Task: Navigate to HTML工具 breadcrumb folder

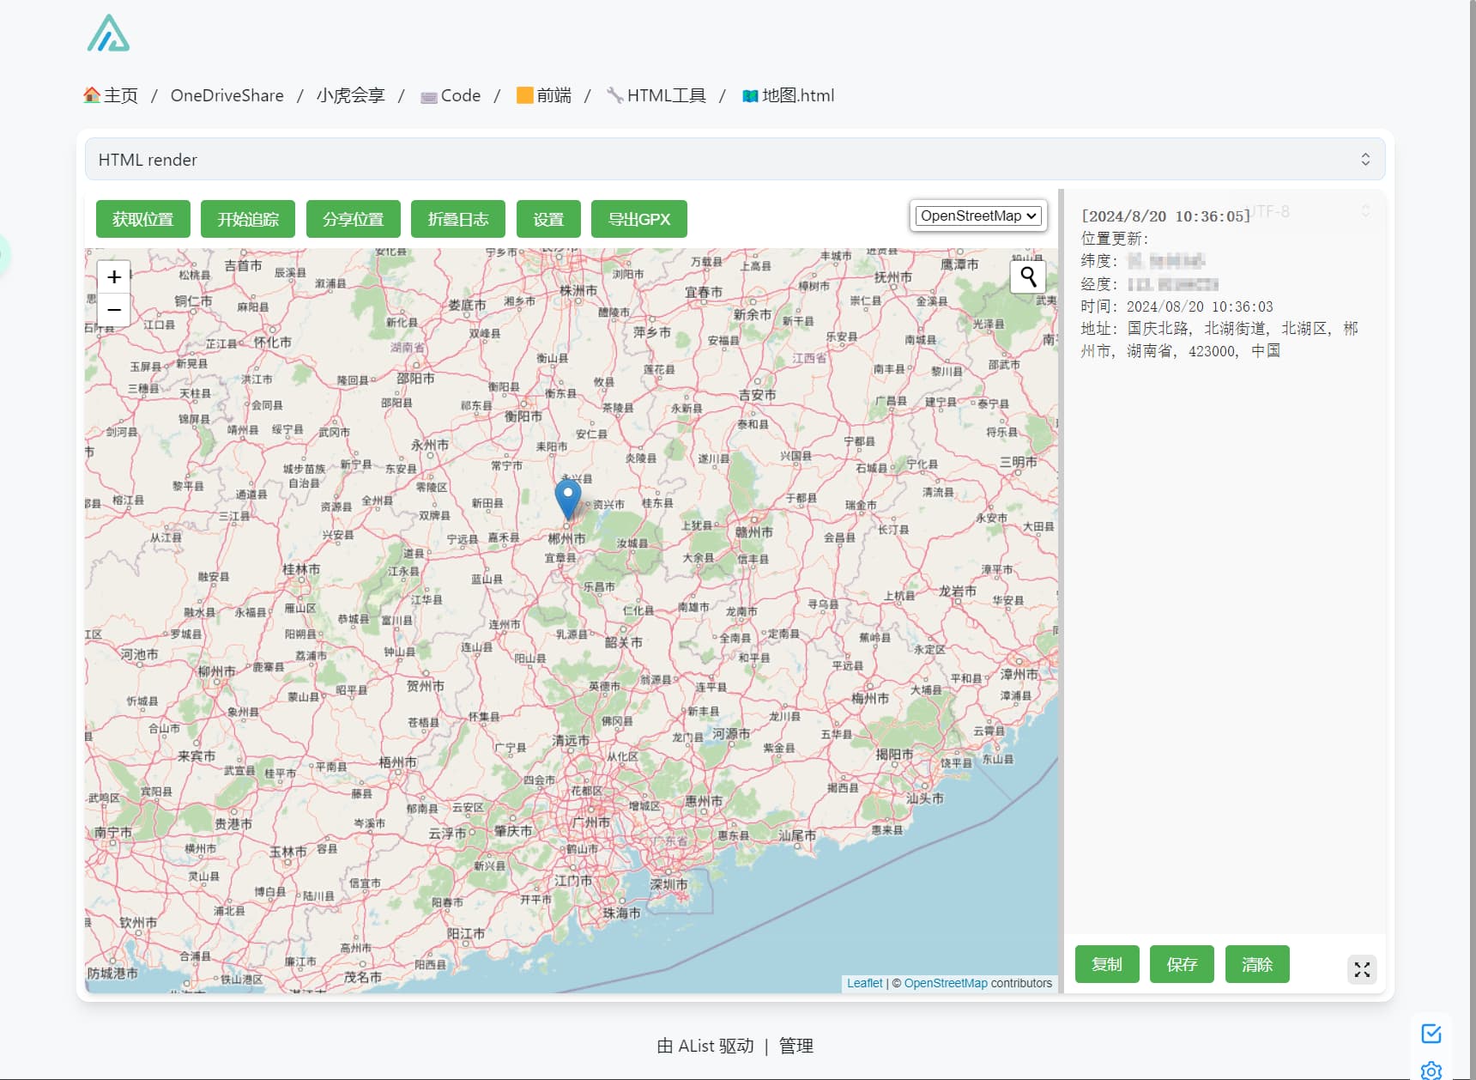Action: point(656,95)
